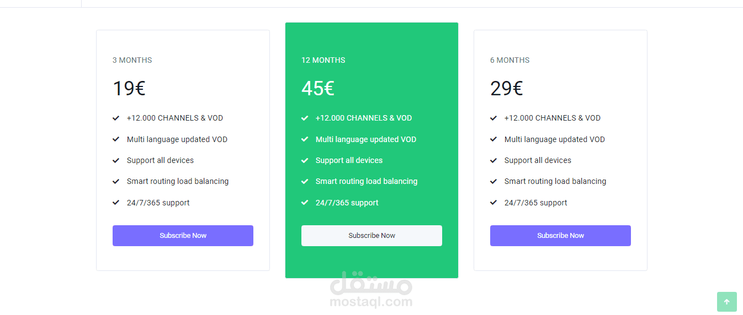
Task: Click checkmark beside 24/7/365 support in 12 Months plan
Action: (305, 203)
